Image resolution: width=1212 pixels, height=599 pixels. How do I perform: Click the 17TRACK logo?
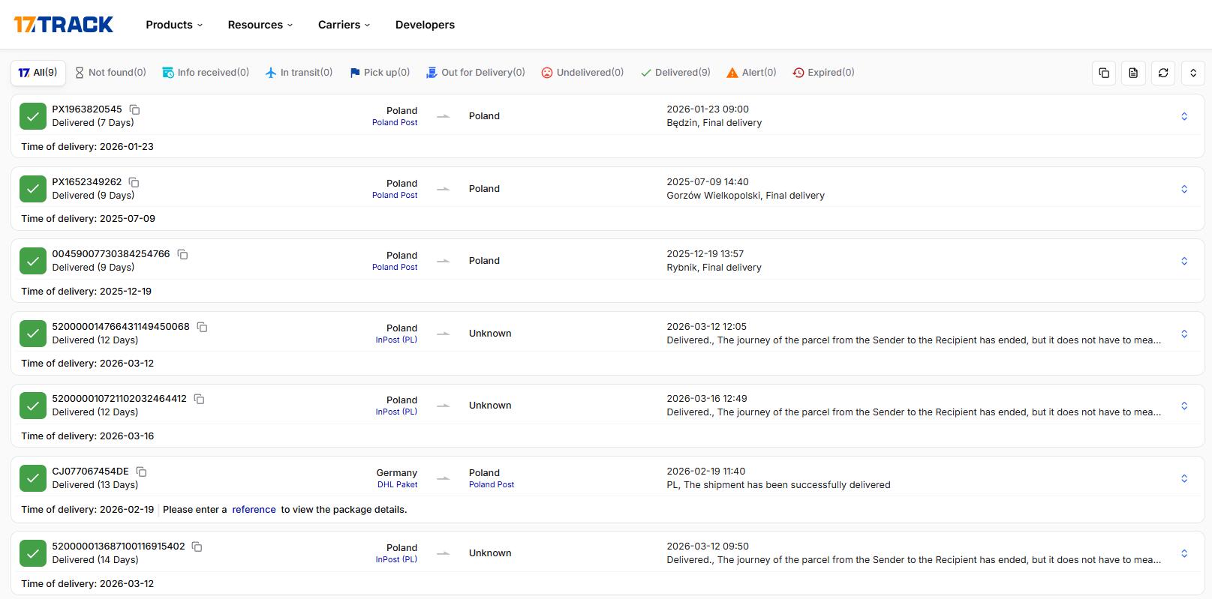pos(64,25)
